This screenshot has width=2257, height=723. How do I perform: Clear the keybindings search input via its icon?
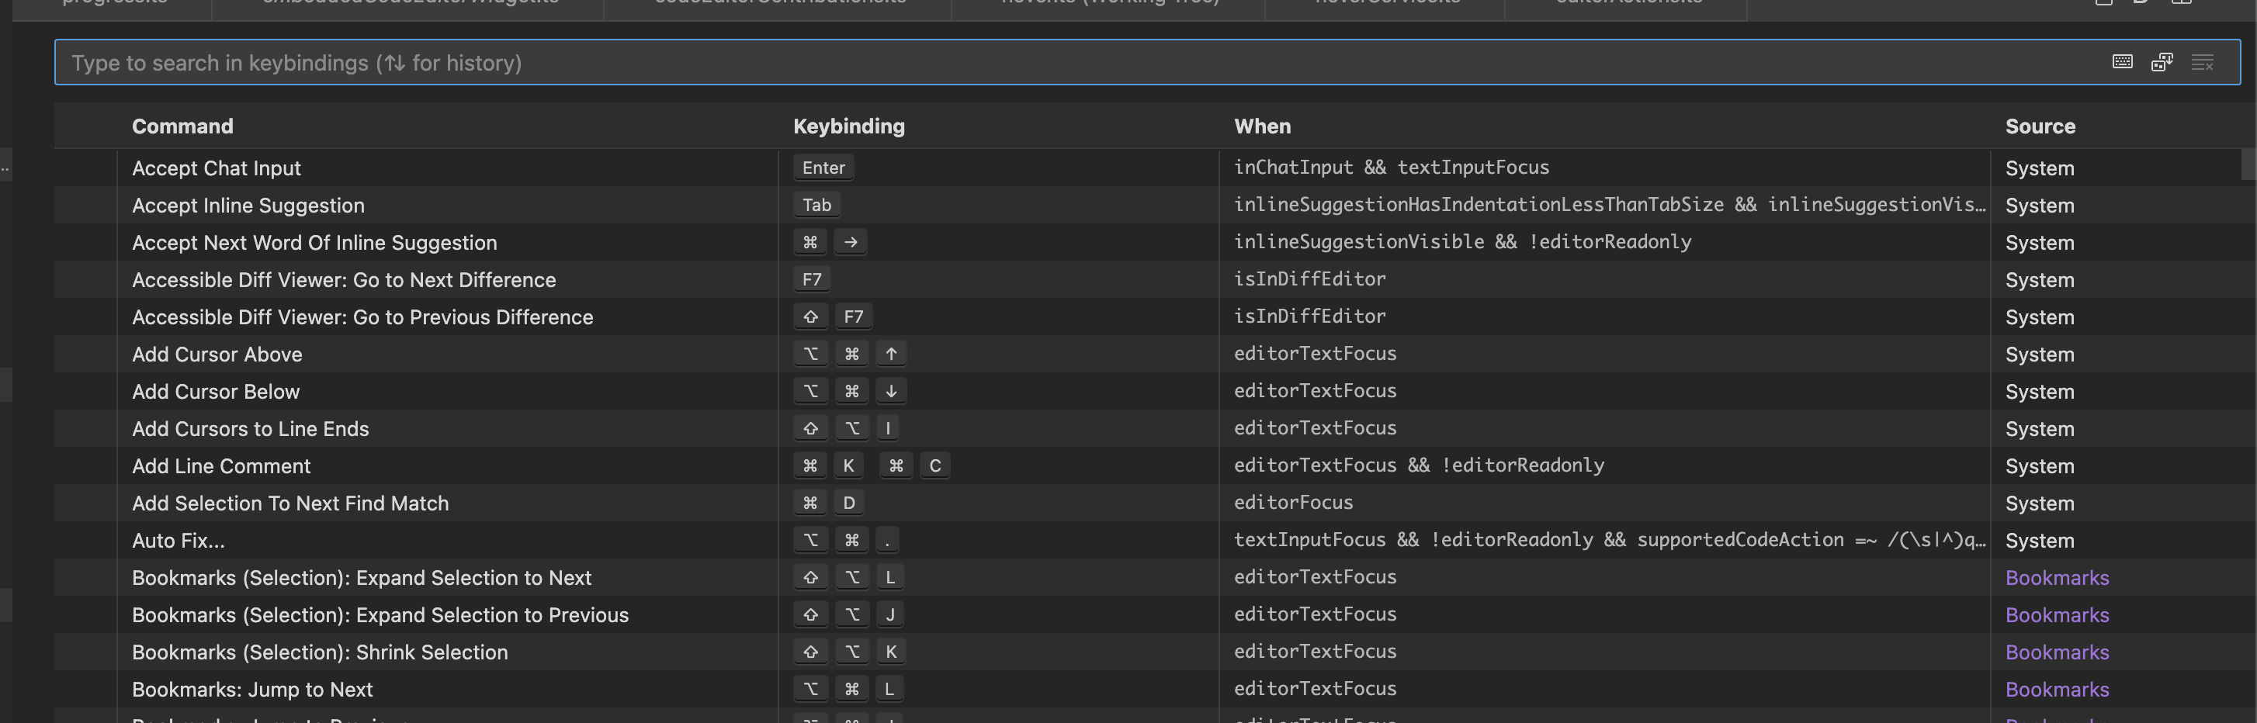tap(2203, 62)
